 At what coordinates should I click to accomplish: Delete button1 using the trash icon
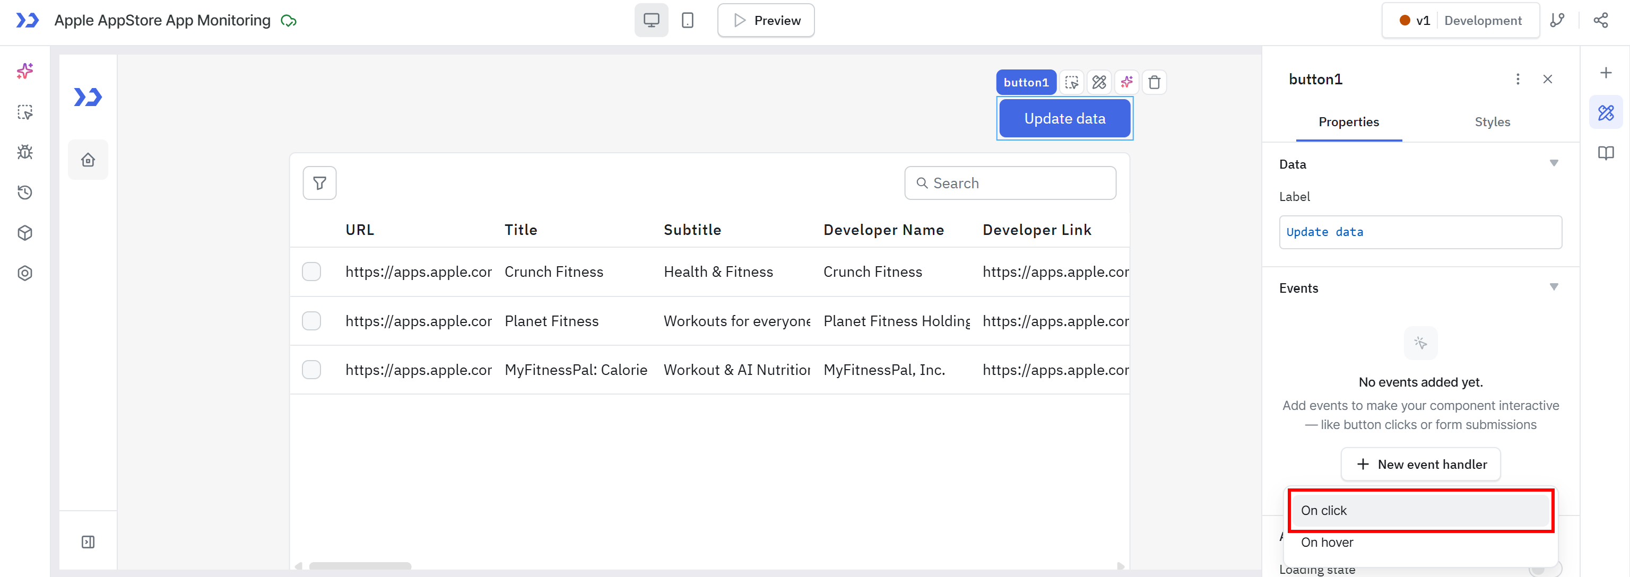(1154, 82)
